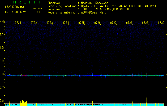This screenshot has height=106, width=167.
Task: Click the Observer label
Action: click(x=54, y=3)
